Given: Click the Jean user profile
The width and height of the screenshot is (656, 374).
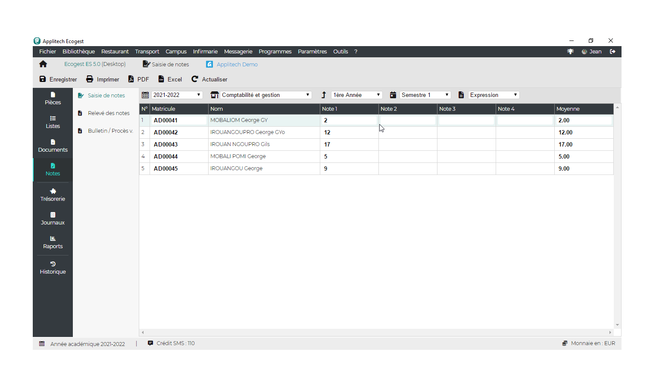Looking at the screenshot, I should click(592, 52).
